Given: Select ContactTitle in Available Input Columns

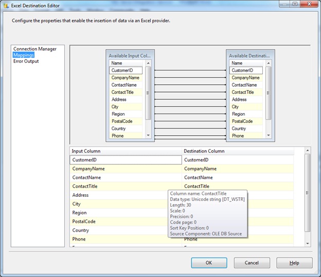Looking at the screenshot, I should click(126, 93).
